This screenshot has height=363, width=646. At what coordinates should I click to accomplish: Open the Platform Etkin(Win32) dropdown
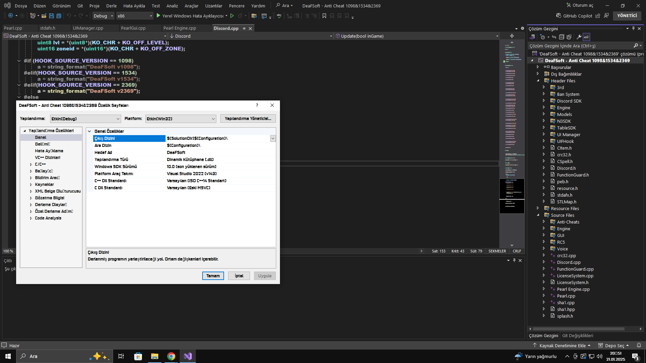[181, 119]
